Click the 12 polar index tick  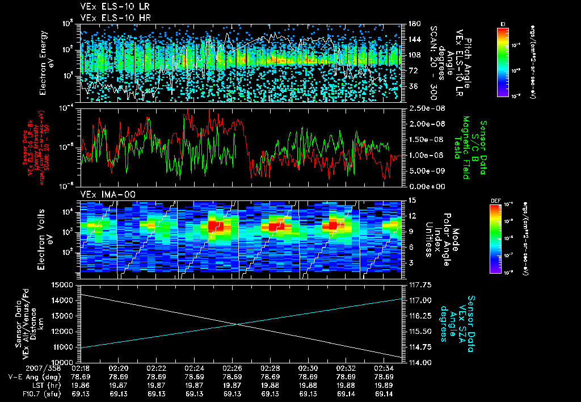[x=412, y=216]
